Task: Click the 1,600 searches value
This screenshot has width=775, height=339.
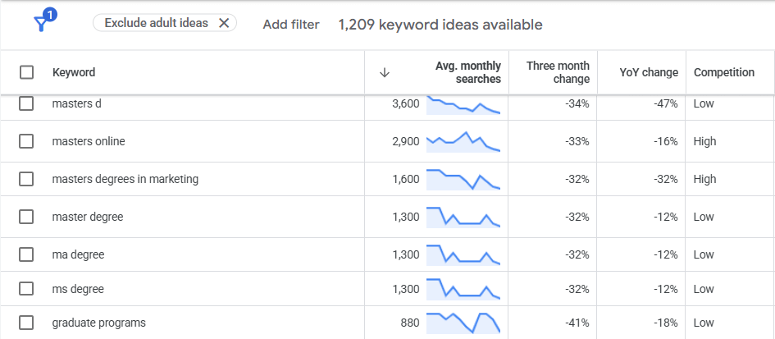Action: click(406, 179)
